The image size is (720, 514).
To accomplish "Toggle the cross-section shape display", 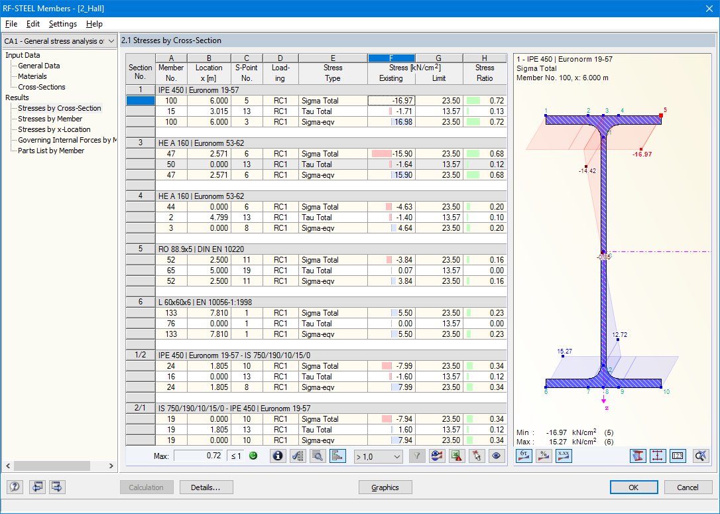I will (x=638, y=456).
